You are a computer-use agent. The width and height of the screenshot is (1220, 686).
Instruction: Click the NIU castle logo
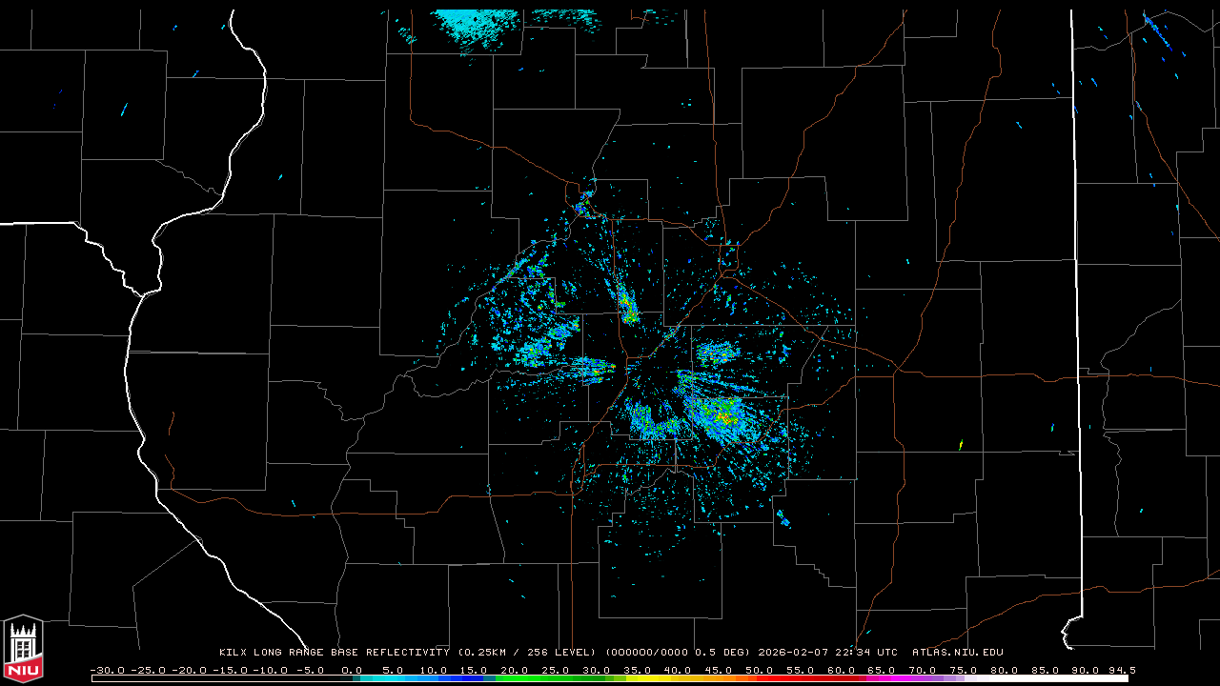23,649
